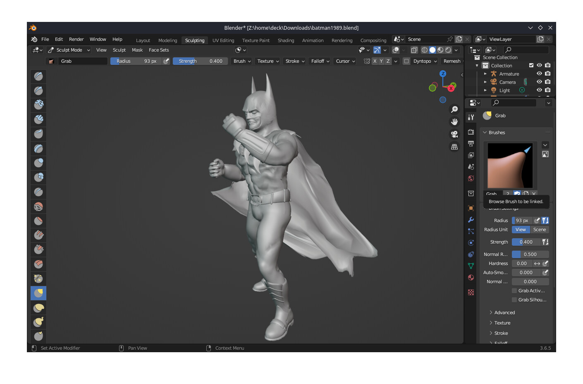This screenshot has height=384, width=583.
Task: Click the viewport zoom magnifier gizmo
Action: [x=454, y=109]
